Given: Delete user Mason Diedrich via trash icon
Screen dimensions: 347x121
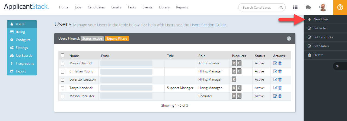Looking at the screenshot, I should pos(280,63).
